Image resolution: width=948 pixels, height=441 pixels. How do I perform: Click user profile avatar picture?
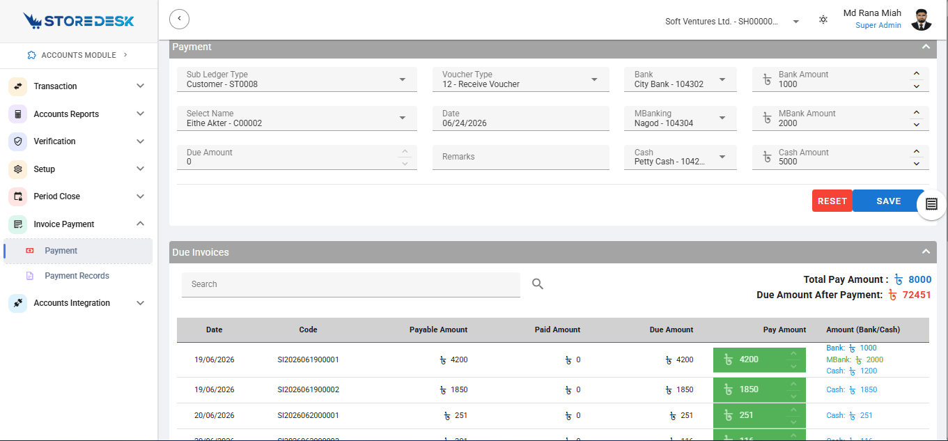pos(921,20)
